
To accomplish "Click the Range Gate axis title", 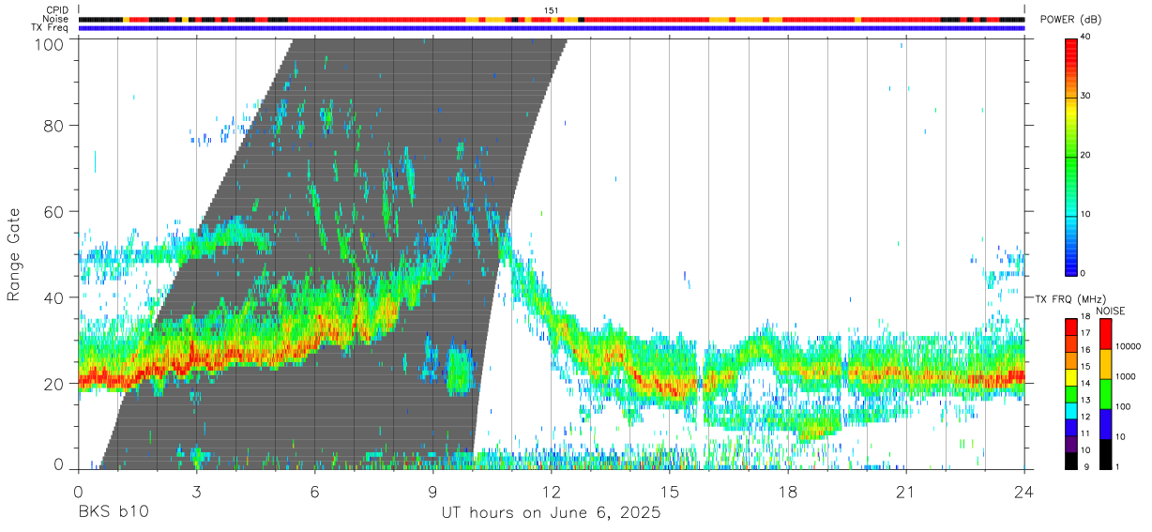I will (14, 254).
